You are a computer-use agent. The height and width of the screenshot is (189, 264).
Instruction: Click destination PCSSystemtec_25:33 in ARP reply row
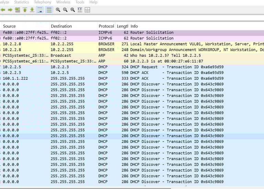74,61
